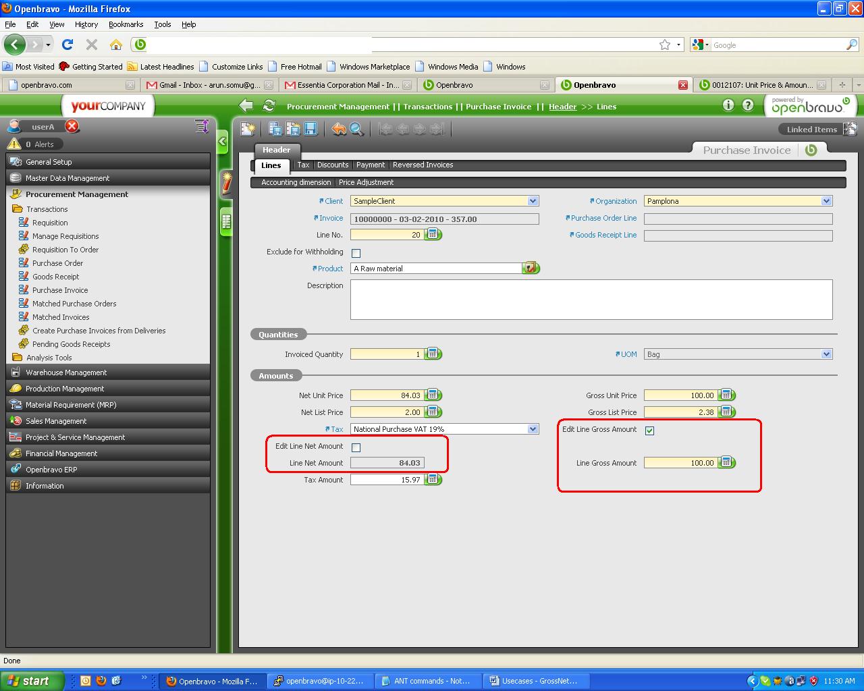Viewport: 864px width, 691px height.
Task: Expand Sales Management menu
Action: [108, 421]
